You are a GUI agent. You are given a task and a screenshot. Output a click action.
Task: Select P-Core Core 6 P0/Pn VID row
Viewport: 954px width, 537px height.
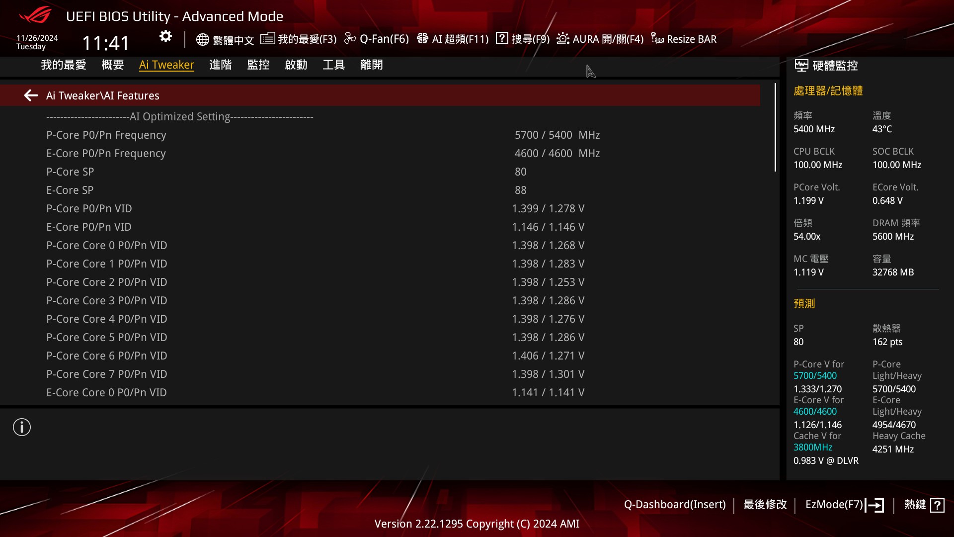coord(380,356)
